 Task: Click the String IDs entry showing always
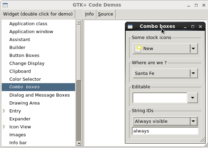click(x=165, y=131)
